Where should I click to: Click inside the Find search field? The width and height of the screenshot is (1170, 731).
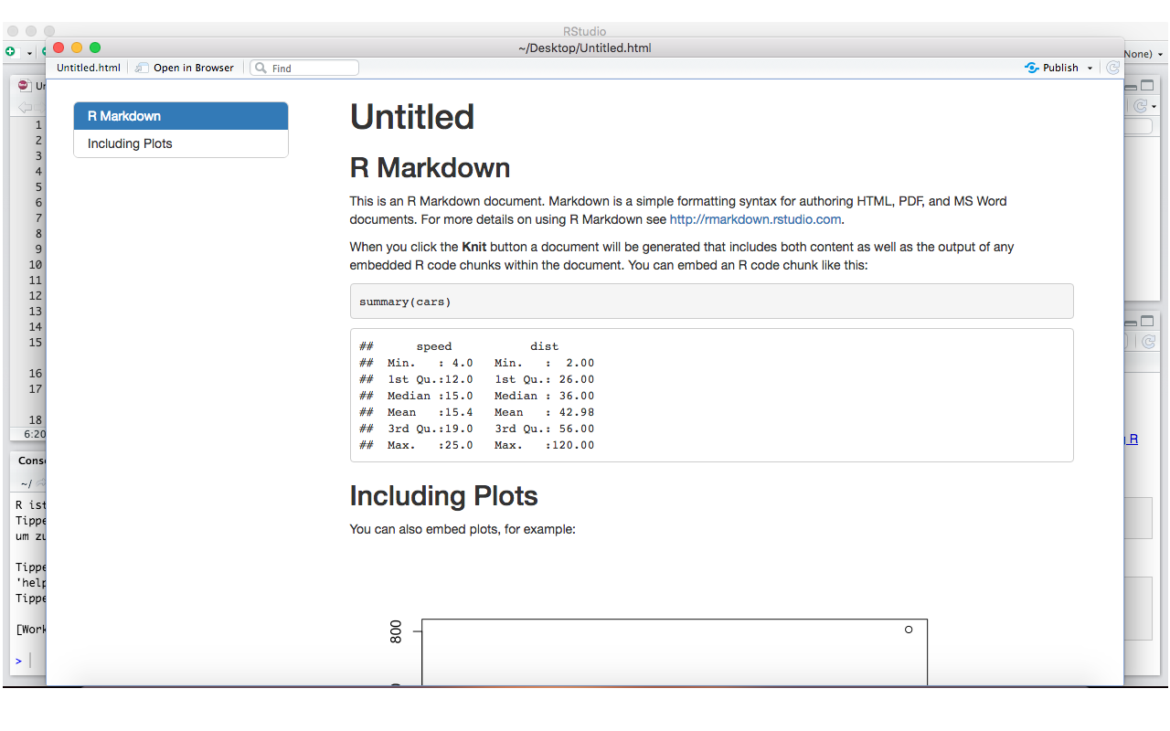(x=311, y=68)
